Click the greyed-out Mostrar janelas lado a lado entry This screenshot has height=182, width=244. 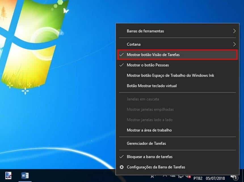pyautogui.click(x=177, y=120)
